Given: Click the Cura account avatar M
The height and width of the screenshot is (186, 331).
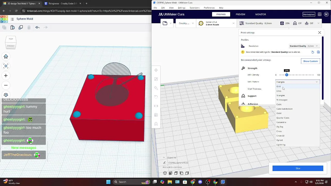Looking at the screenshot, I should coord(326,14).
